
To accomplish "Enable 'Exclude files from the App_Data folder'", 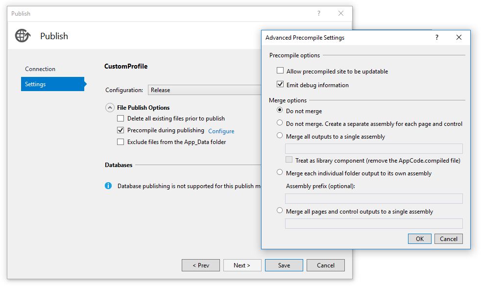I will pyautogui.click(x=120, y=142).
